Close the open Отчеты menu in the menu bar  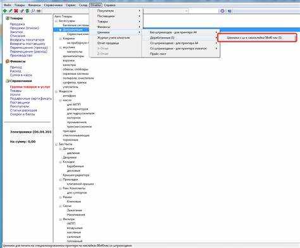point(96,5)
